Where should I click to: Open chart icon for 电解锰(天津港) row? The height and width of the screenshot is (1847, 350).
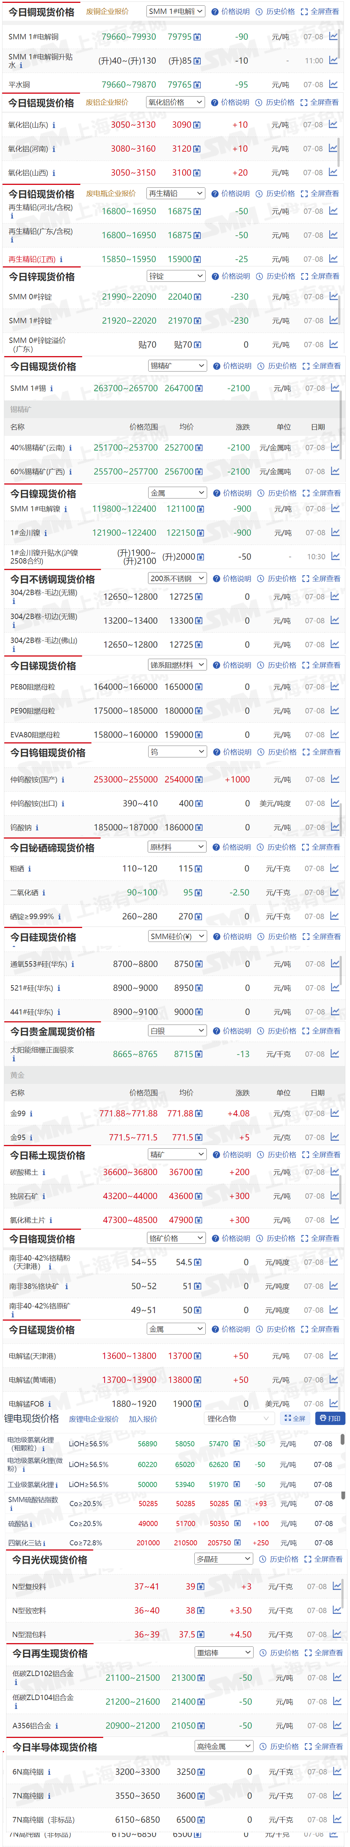pyautogui.click(x=334, y=1355)
